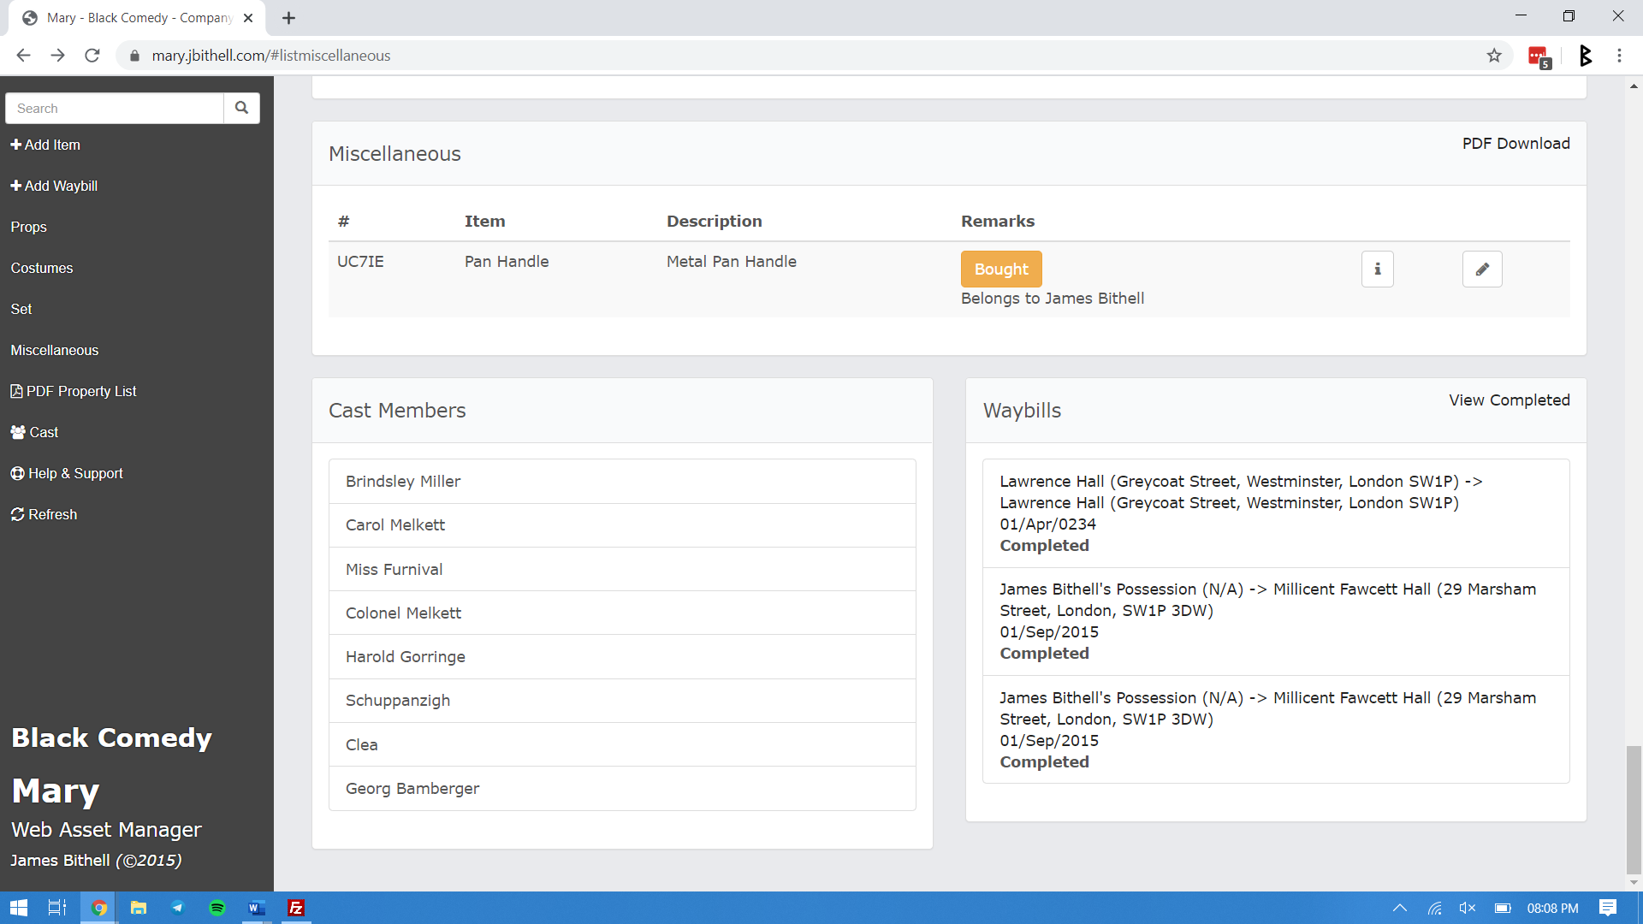1643x924 pixels.
Task: Click the PDF Download button
Action: (x=1515, y=143)
